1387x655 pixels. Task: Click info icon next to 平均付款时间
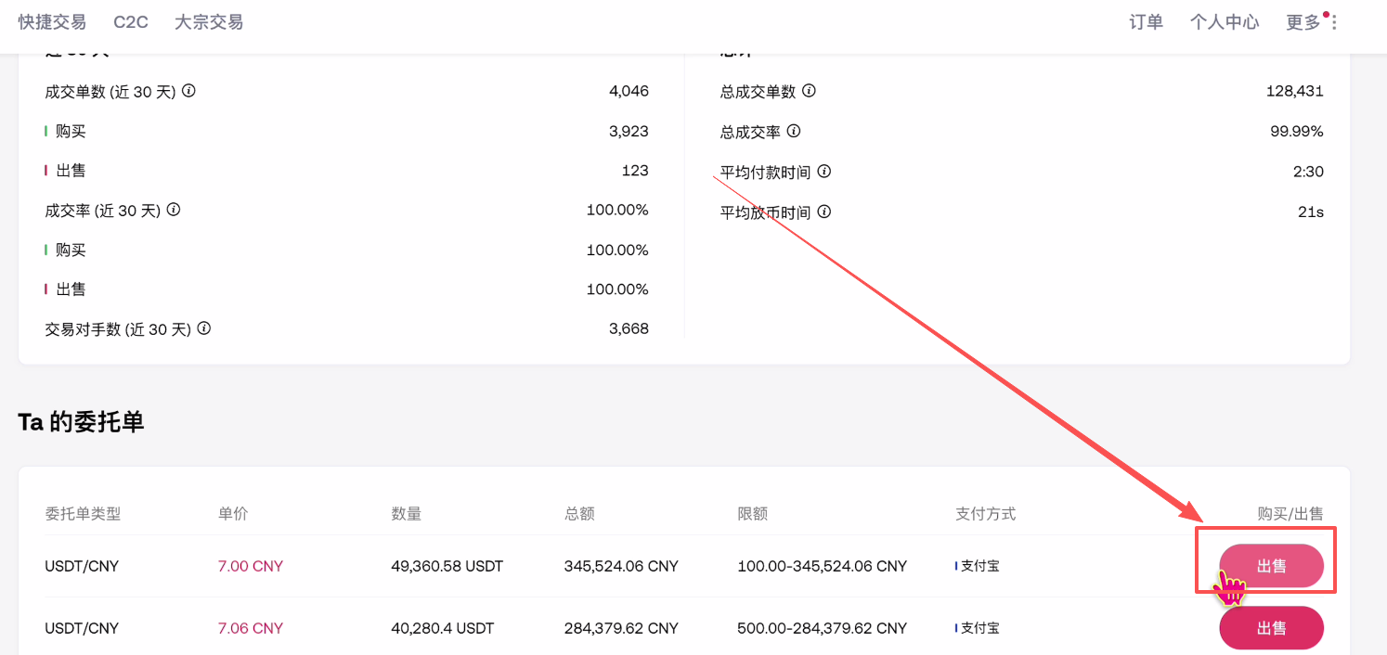823,172
